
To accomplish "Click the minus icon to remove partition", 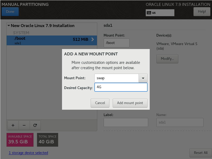I will pos(24,125).
